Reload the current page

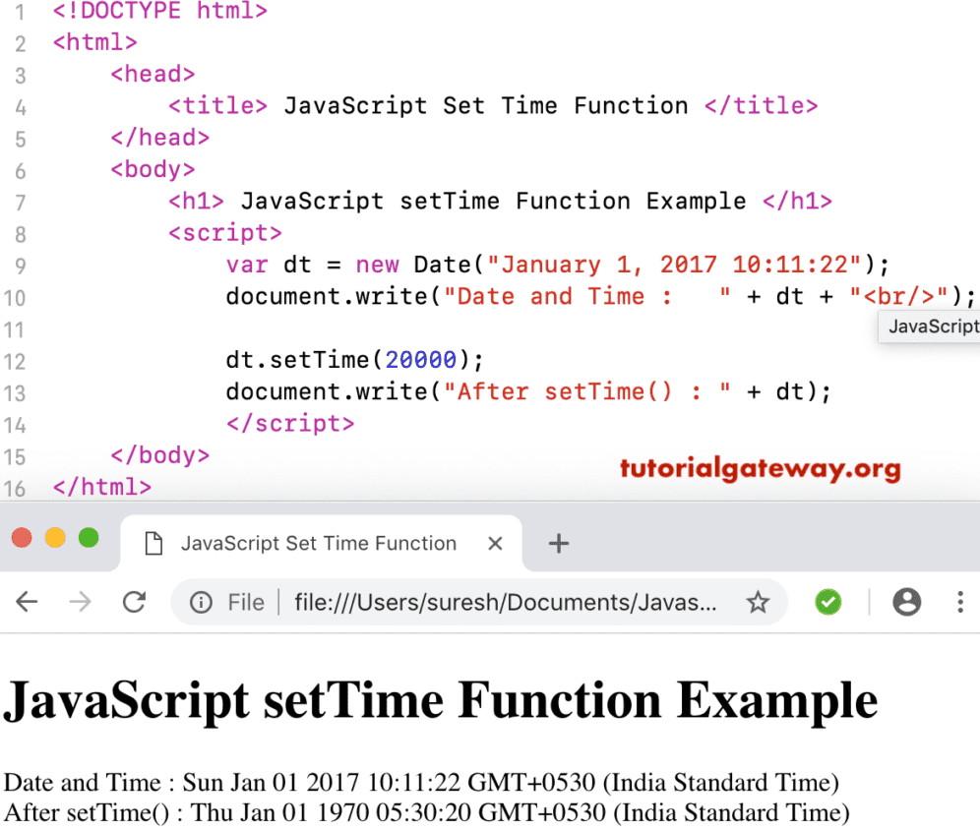135,602
